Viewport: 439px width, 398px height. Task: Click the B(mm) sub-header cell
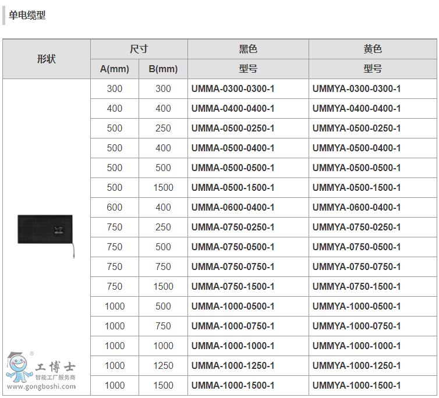[163, 69]
